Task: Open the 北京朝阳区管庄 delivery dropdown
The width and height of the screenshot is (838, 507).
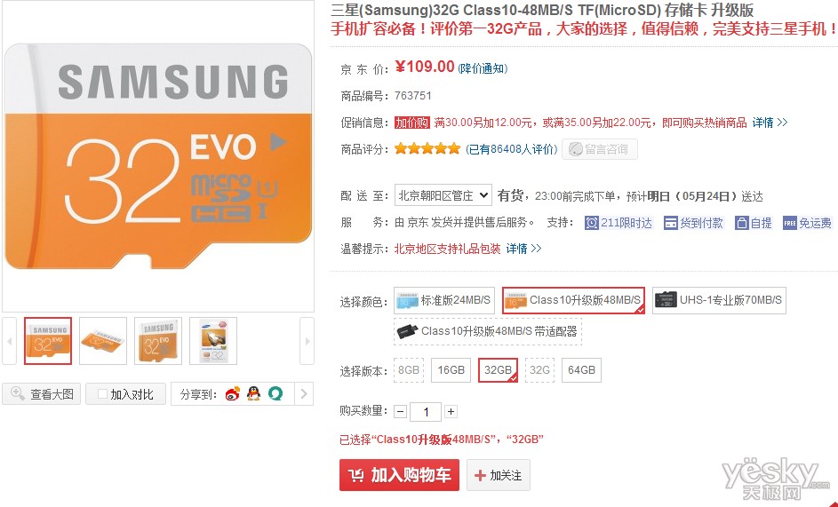Action: [443, 195]
